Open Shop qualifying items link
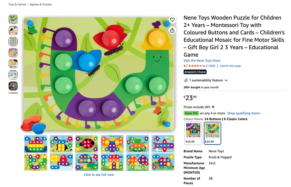This screenshot has width=291, height=187. click(244, 113)
